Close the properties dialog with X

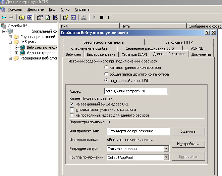click(x=213, y=33)
